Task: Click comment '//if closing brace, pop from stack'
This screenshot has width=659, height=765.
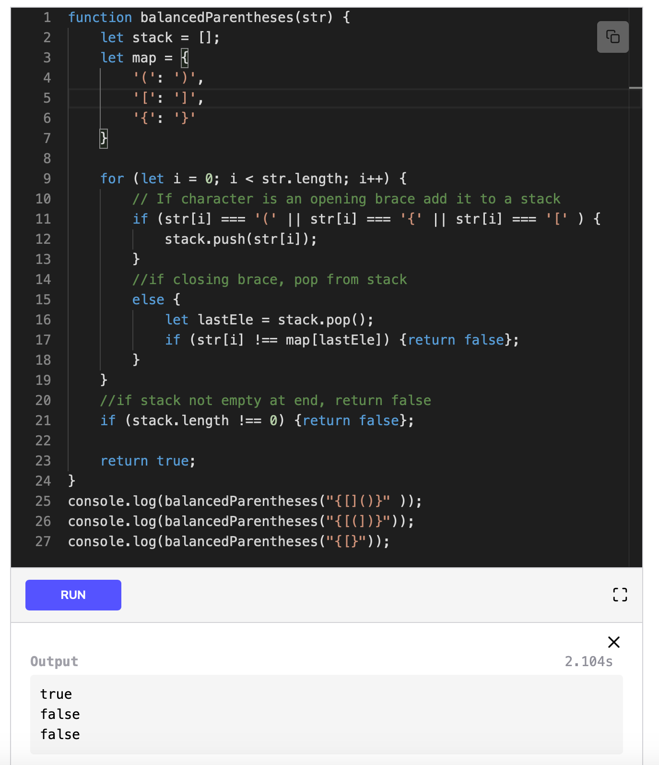Action: 270,279
